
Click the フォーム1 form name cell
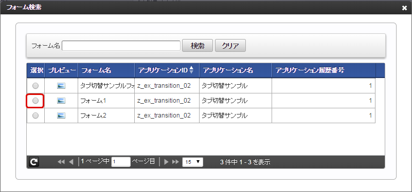tap(106, 101)
